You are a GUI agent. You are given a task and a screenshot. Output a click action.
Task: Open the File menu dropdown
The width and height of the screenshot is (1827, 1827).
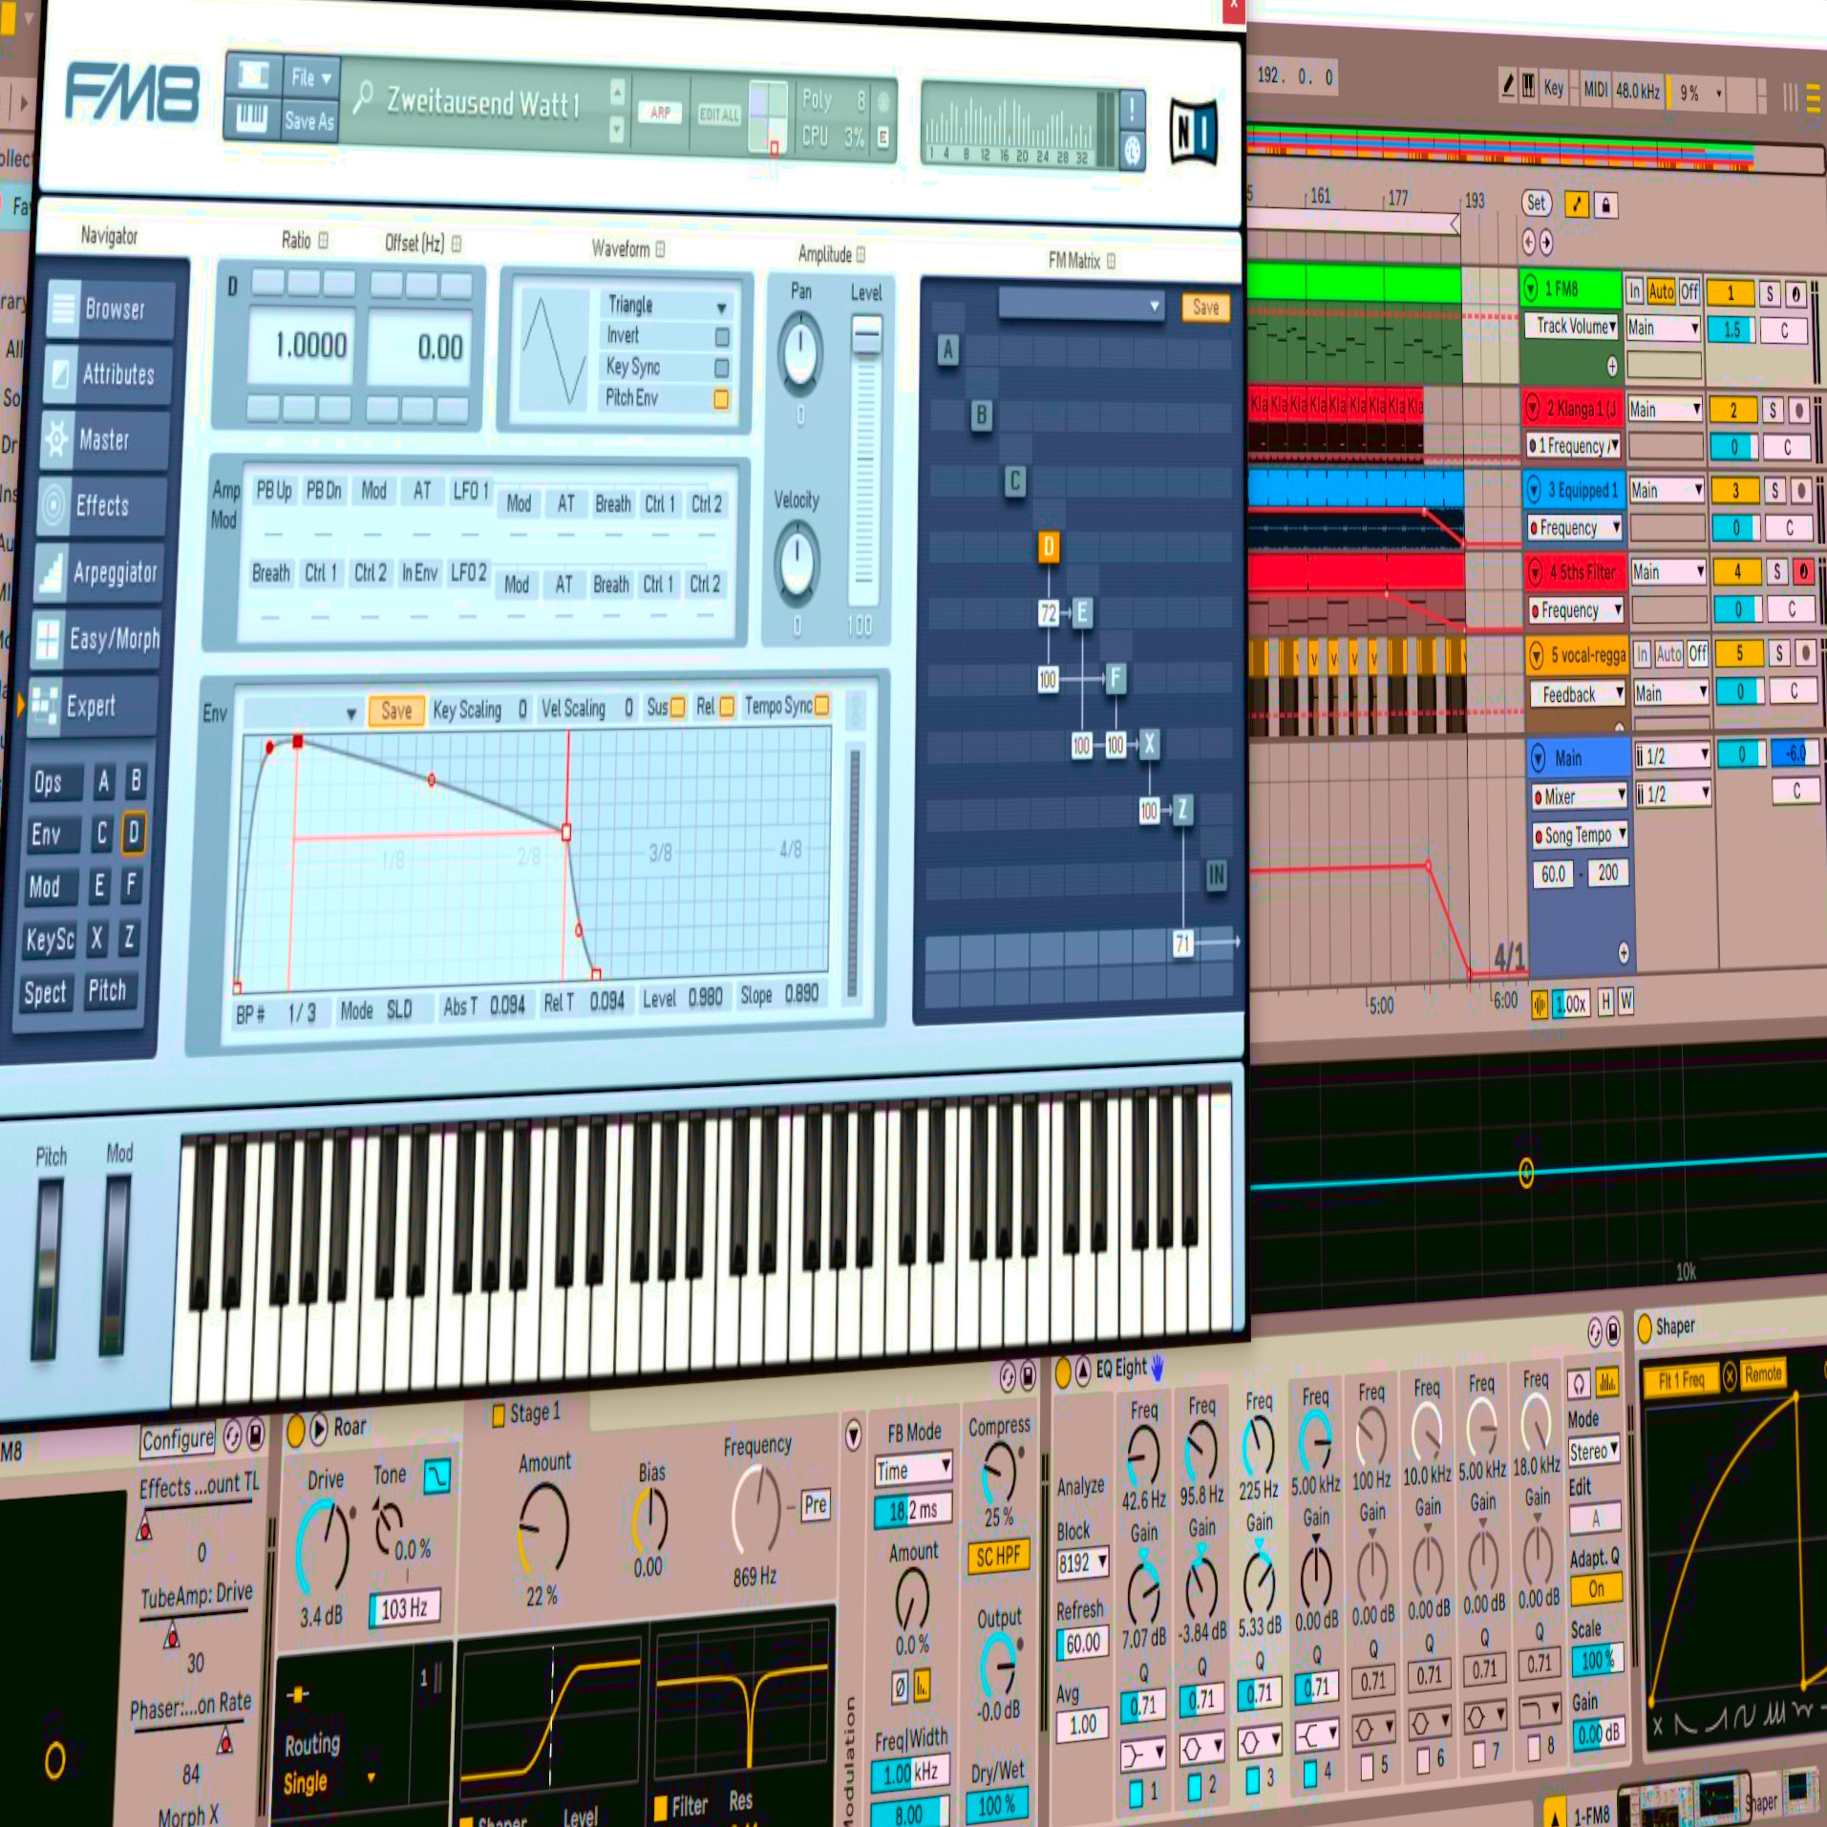click(311, 78)
